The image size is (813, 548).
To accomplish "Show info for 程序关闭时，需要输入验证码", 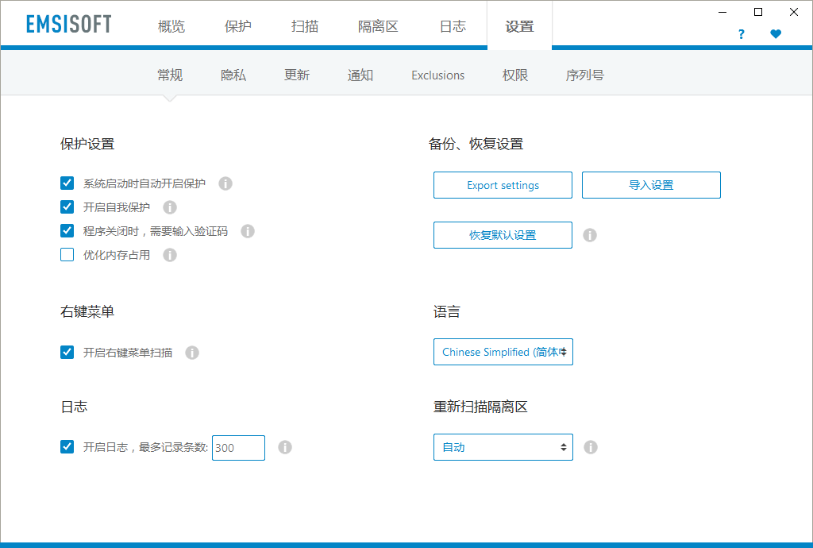I will click(x=248, y=231).
